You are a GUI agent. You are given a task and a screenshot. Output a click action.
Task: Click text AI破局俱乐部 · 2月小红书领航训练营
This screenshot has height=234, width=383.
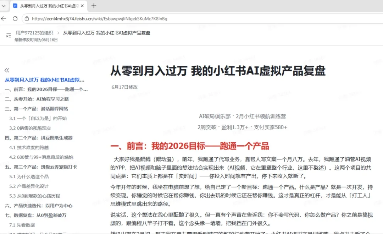[242, 116]
